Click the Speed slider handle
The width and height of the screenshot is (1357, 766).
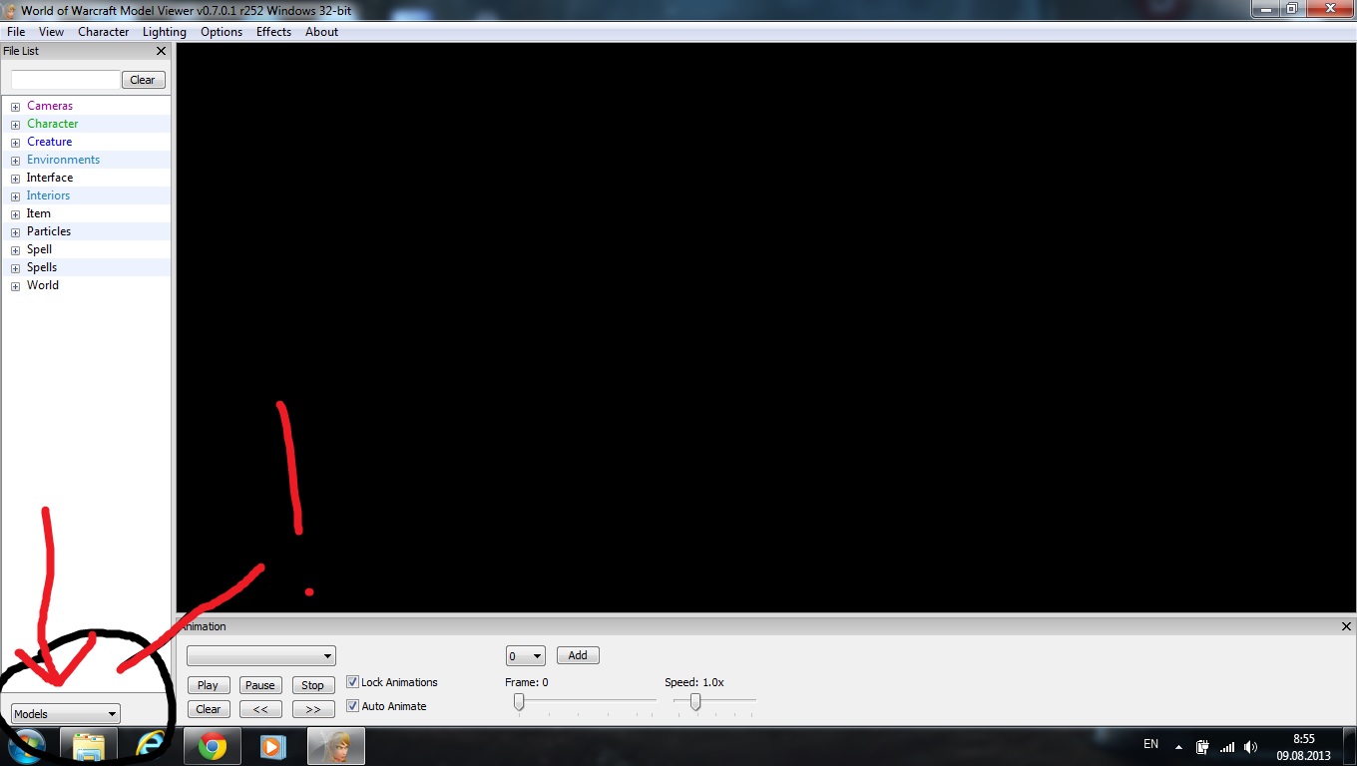pos(695,702)
